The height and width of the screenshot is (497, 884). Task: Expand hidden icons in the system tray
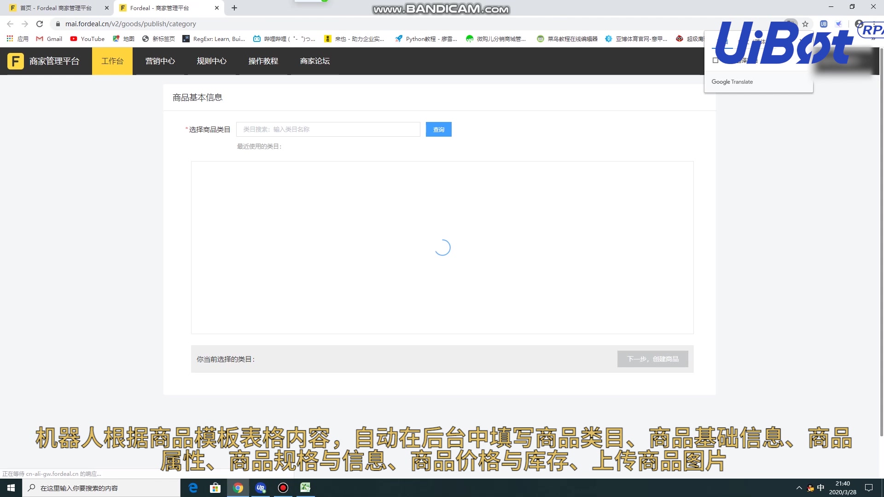800,487
